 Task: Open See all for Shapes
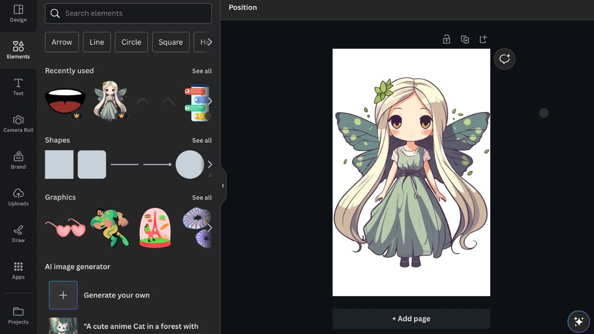click(202, 140)
